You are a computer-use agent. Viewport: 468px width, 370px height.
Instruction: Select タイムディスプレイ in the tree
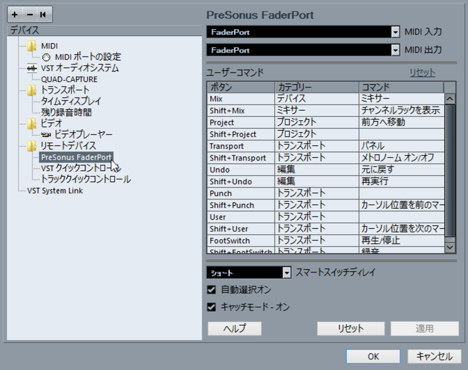[71, 101]
